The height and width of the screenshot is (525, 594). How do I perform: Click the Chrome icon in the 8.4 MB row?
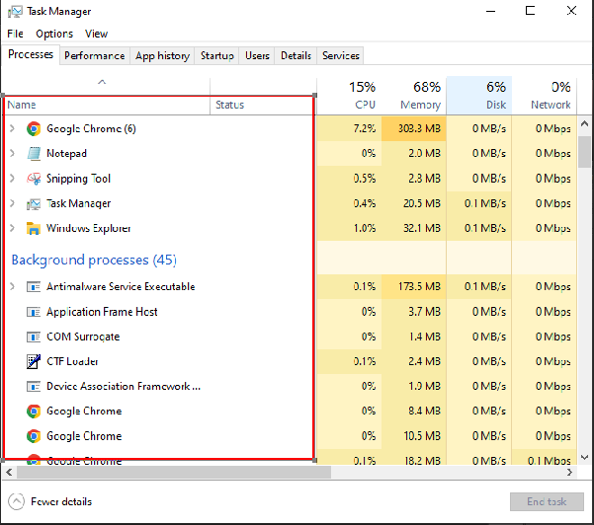click(x=34, y=412)
